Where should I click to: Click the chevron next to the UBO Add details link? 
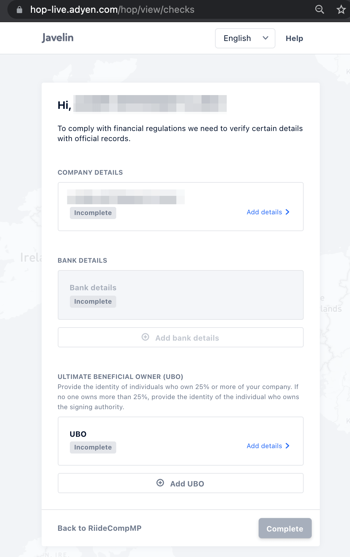288,446
